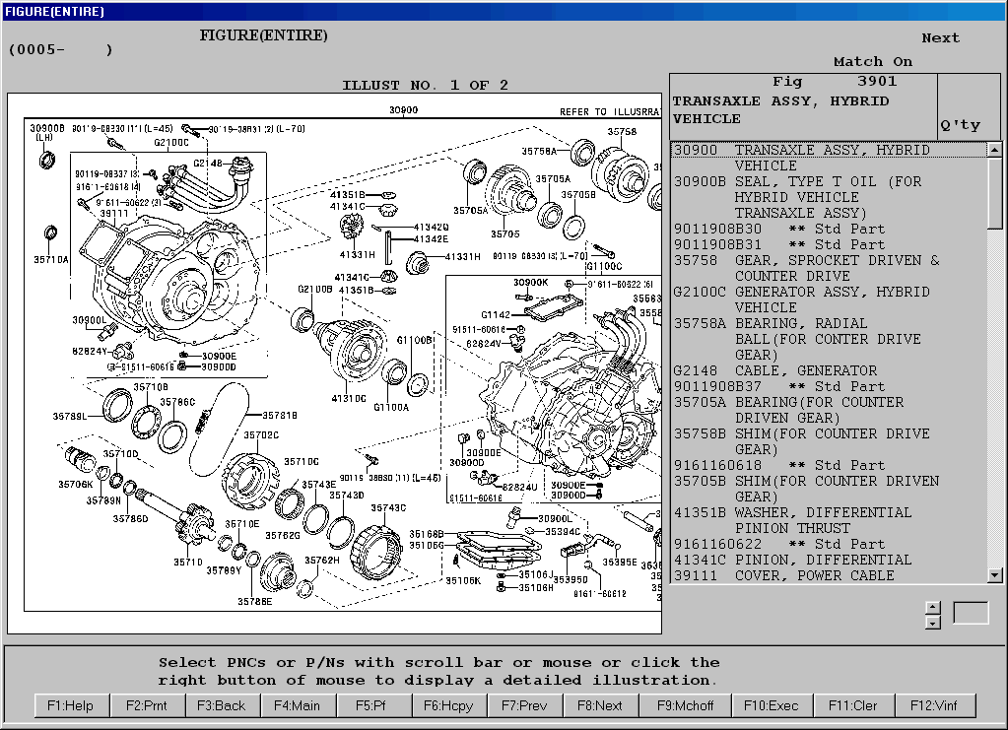Click part callout 35394C in diagram
1008x730 pixels.
pyautogui.click(x=563, y=531)
